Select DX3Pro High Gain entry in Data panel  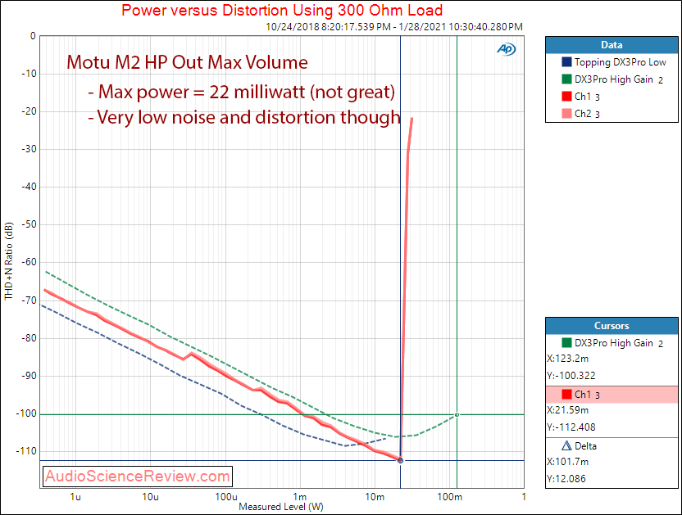[619, 79]
